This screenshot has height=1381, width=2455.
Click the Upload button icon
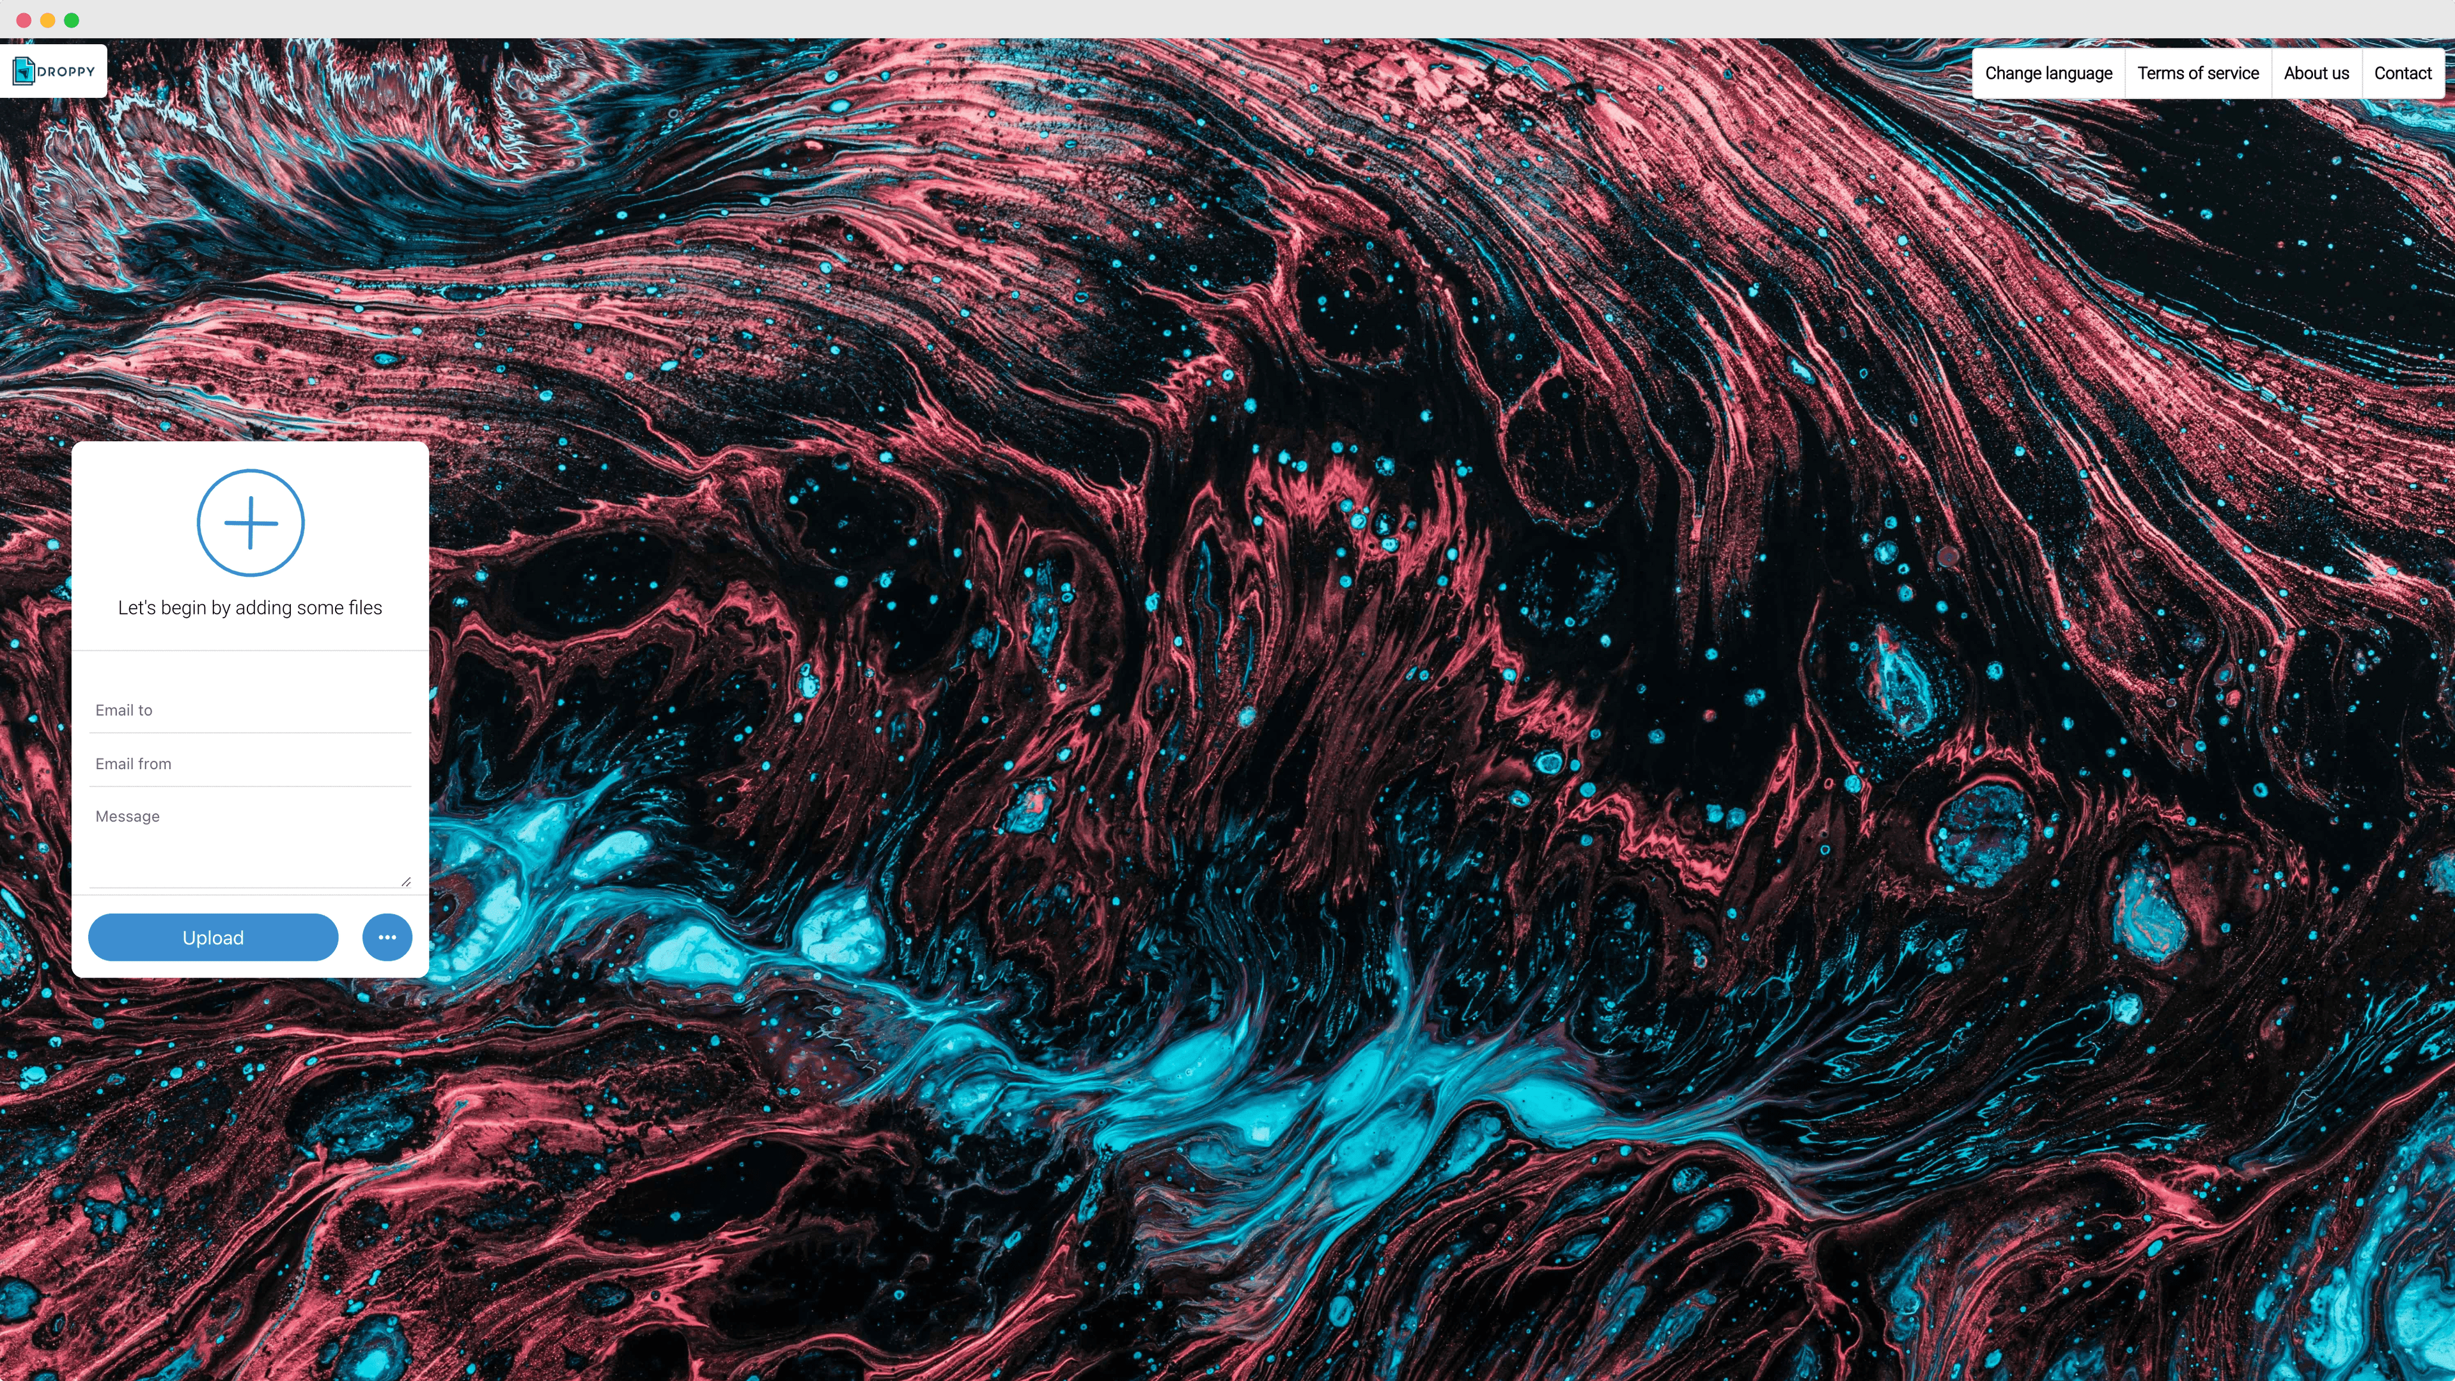click(212, 937)
